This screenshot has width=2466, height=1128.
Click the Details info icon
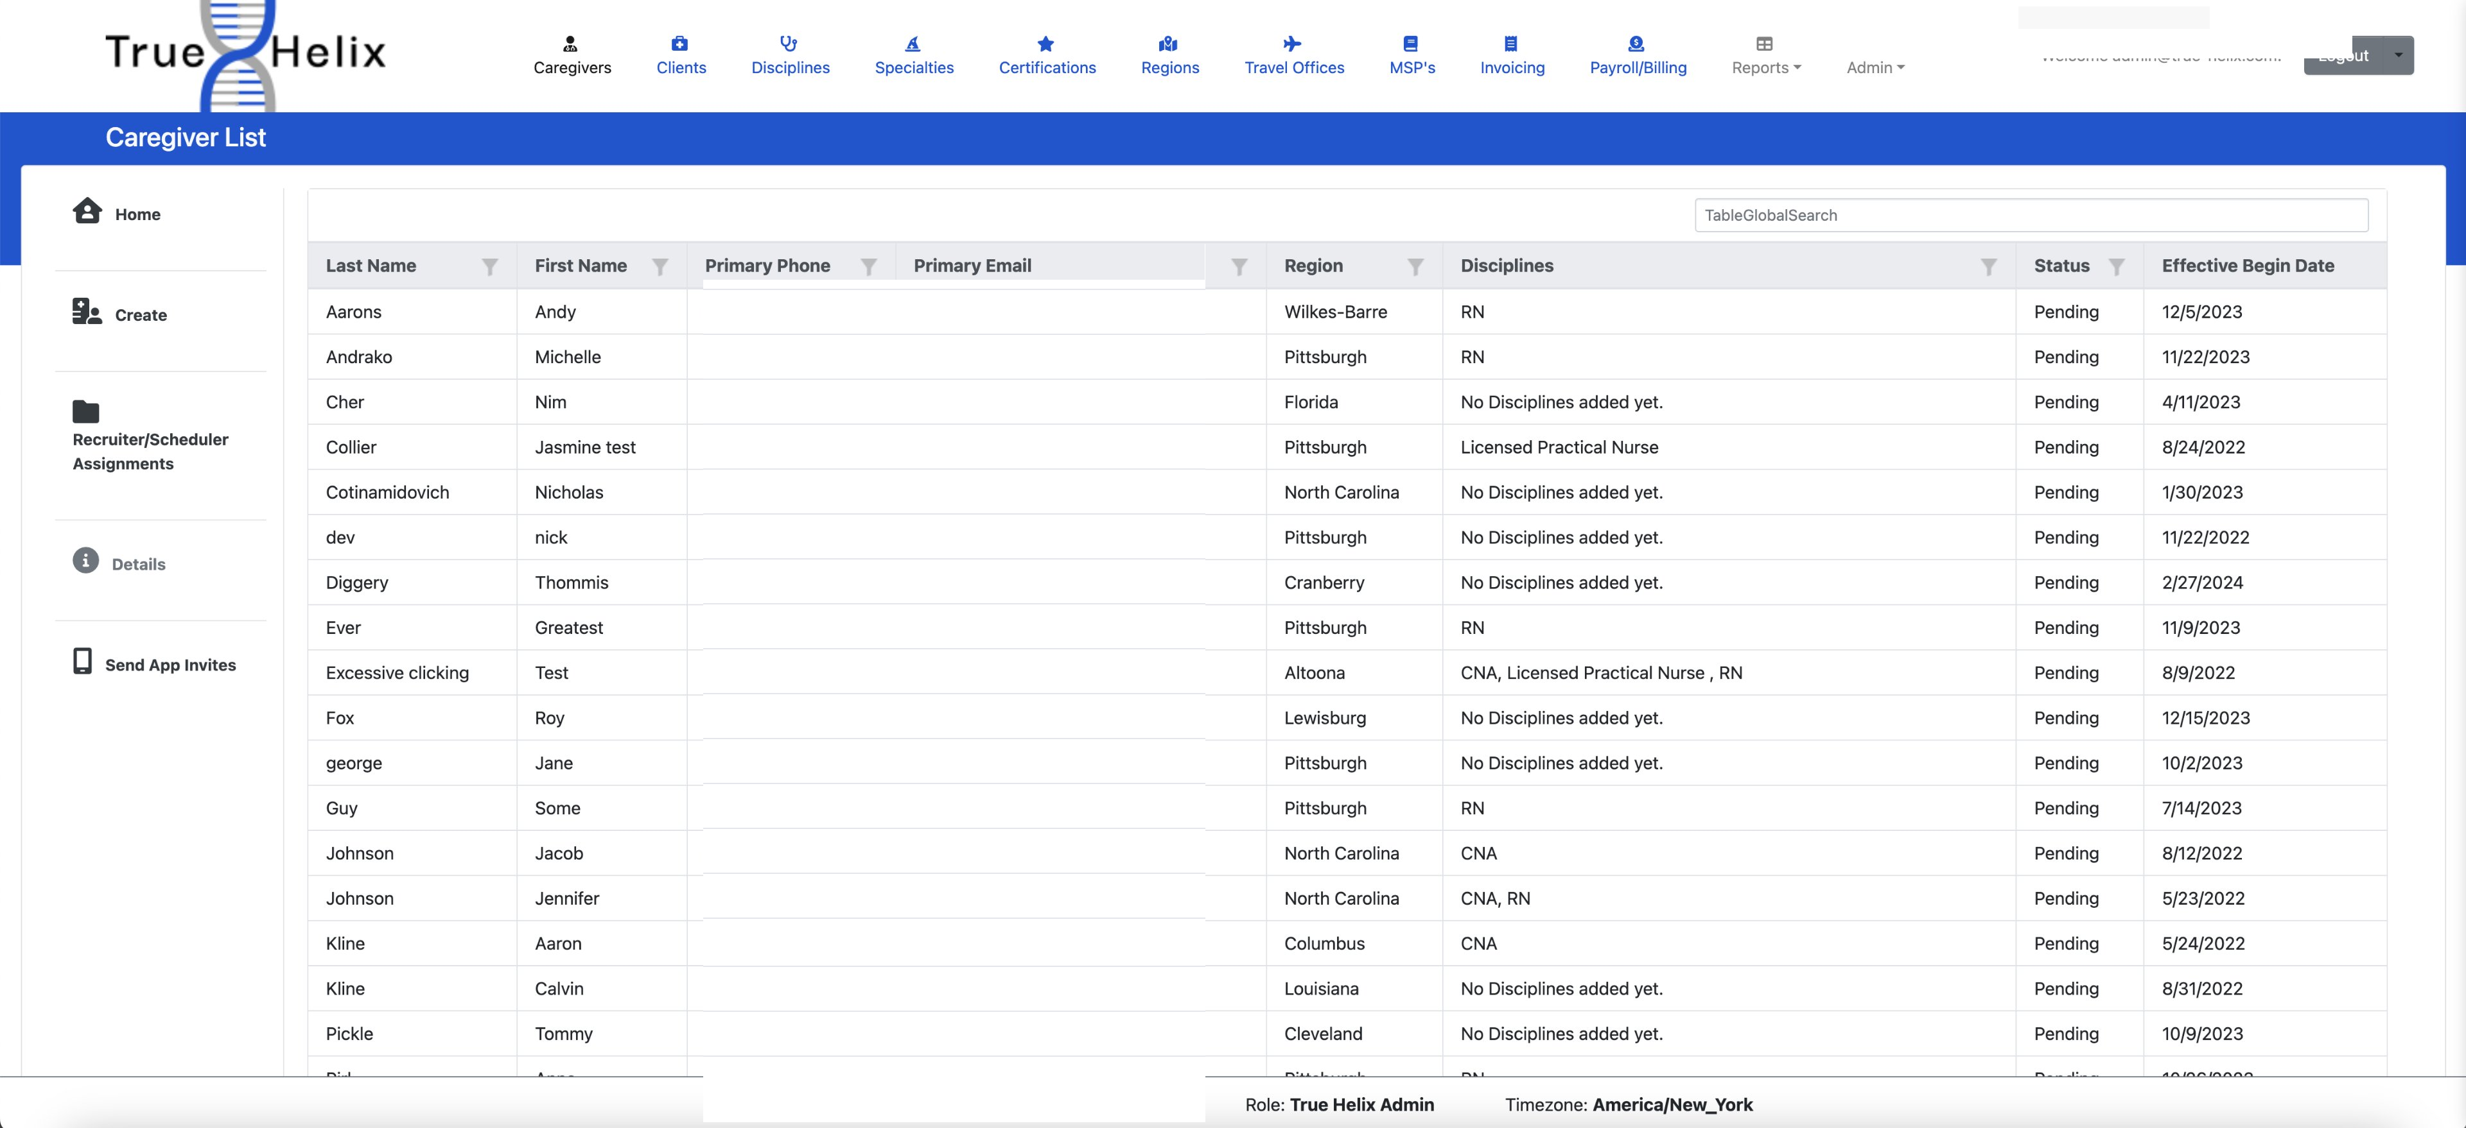(x=86, y=561)
